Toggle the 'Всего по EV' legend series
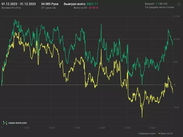Viewport: 183px width, 137px height. click(x=167, y=134)
